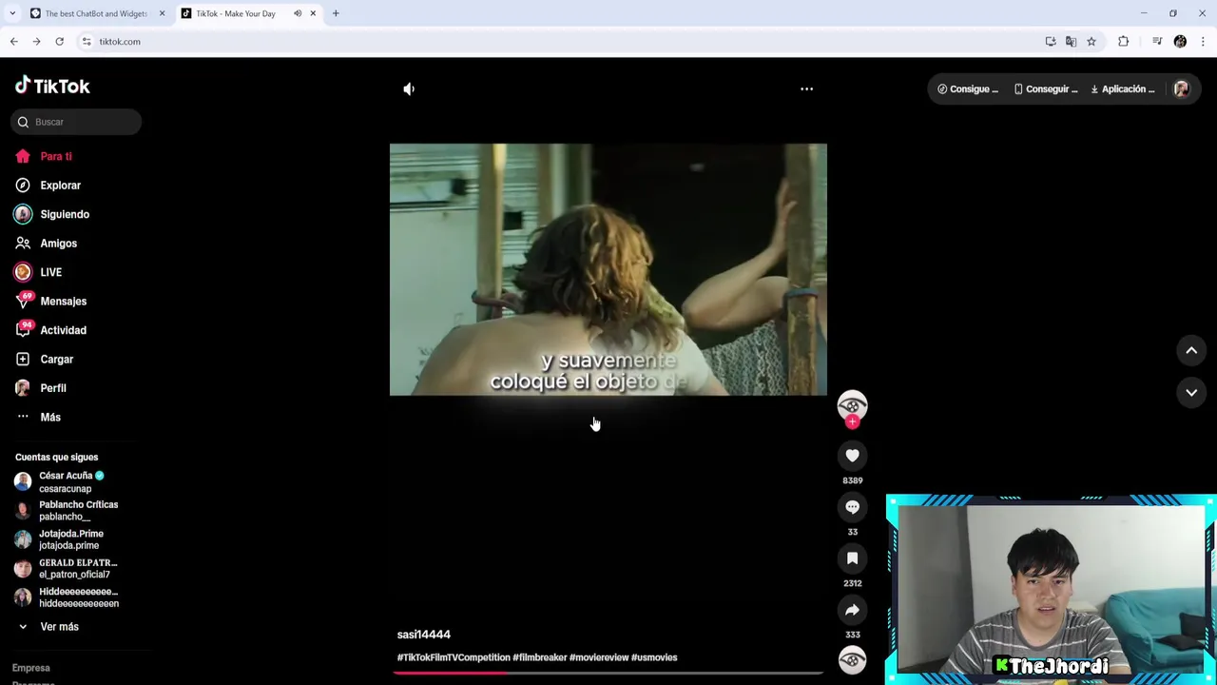
Task: Click the Consigue coins button
Action: pos(967,89)
